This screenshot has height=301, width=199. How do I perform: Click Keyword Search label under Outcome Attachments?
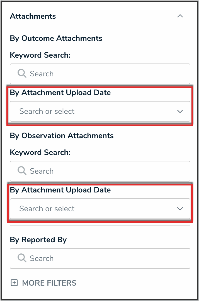40,55
